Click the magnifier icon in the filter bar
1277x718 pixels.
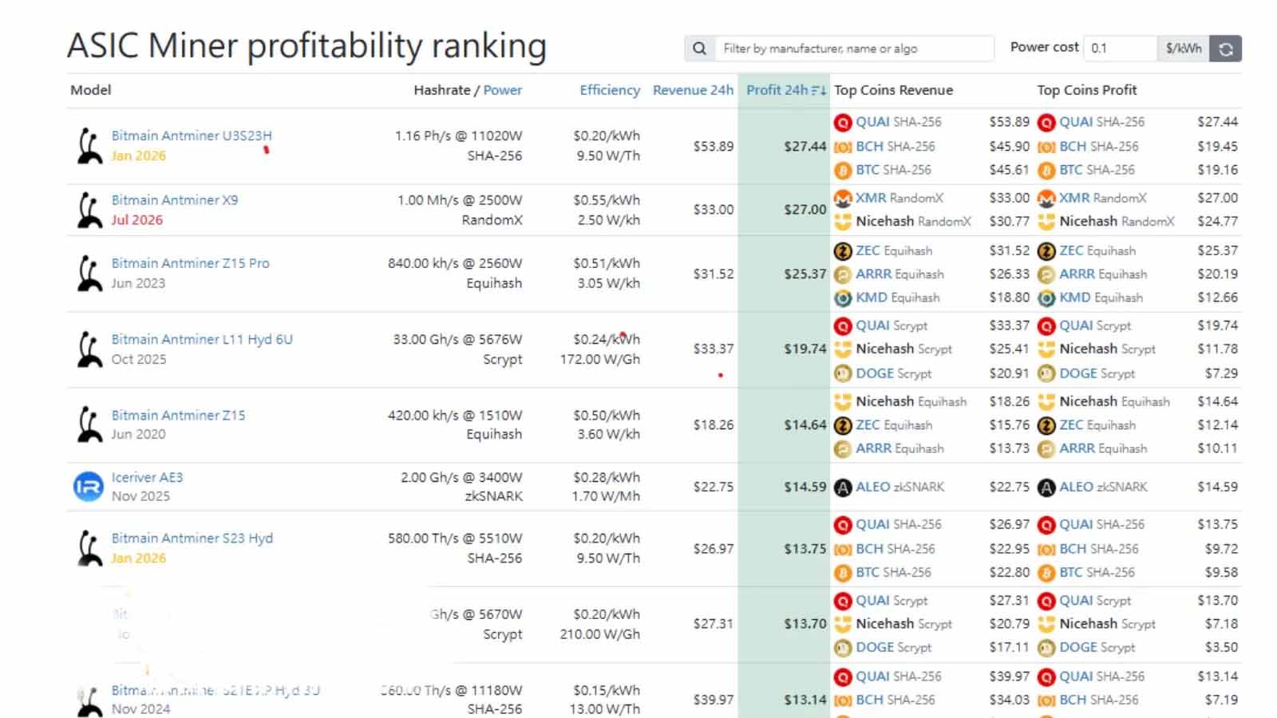tap(699, 49)
